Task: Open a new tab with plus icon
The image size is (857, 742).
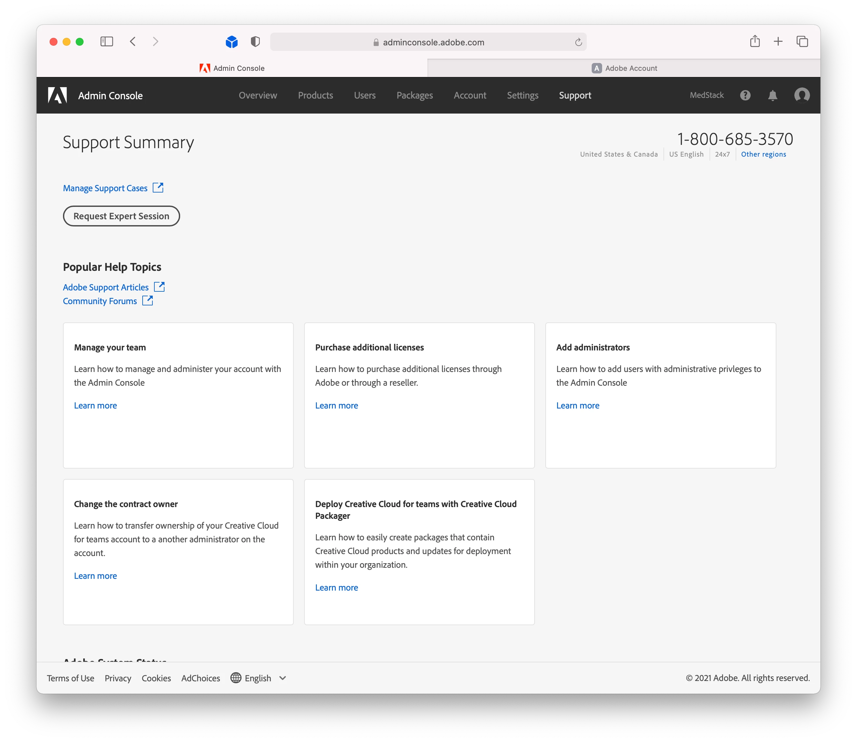Action: click(778, 41)
